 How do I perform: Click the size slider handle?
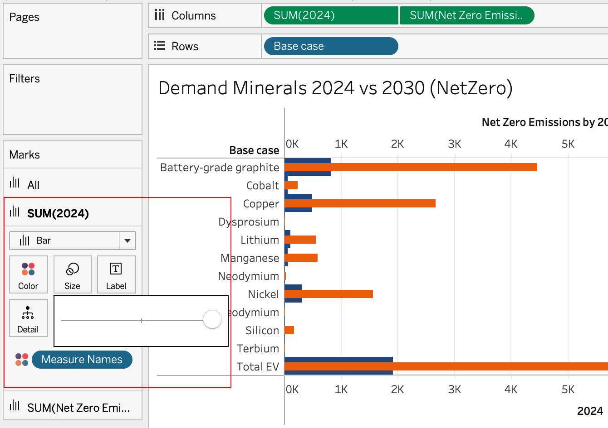tap(212, 320)
